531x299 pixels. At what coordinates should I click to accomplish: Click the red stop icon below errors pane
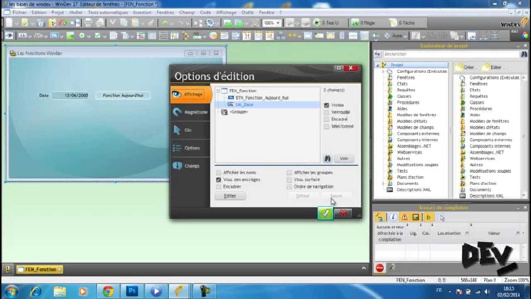[x=380, y=268]
